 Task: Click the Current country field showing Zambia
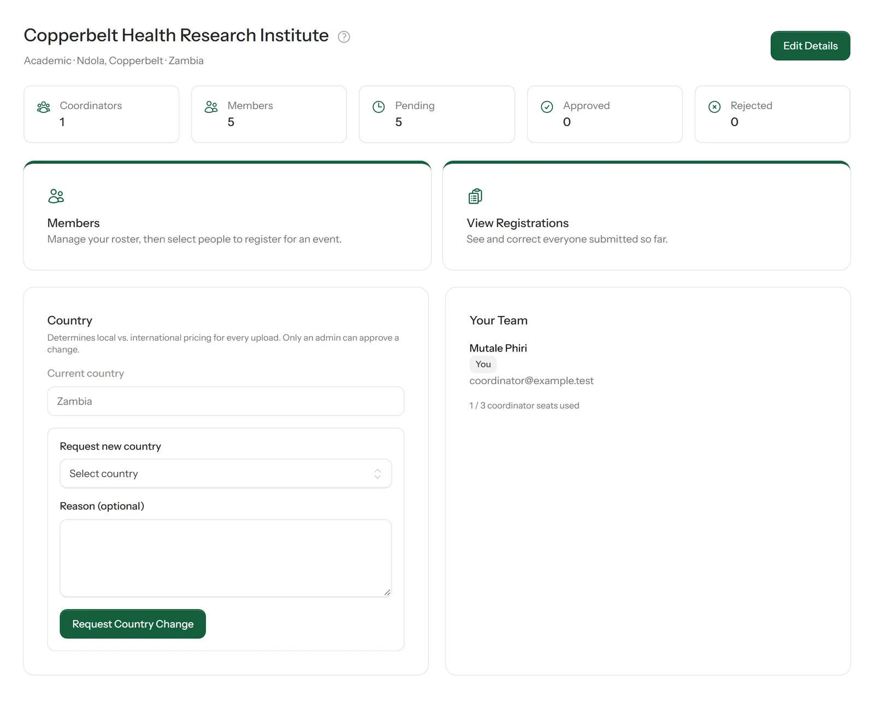pyautogui.click(x=226, y=401)
